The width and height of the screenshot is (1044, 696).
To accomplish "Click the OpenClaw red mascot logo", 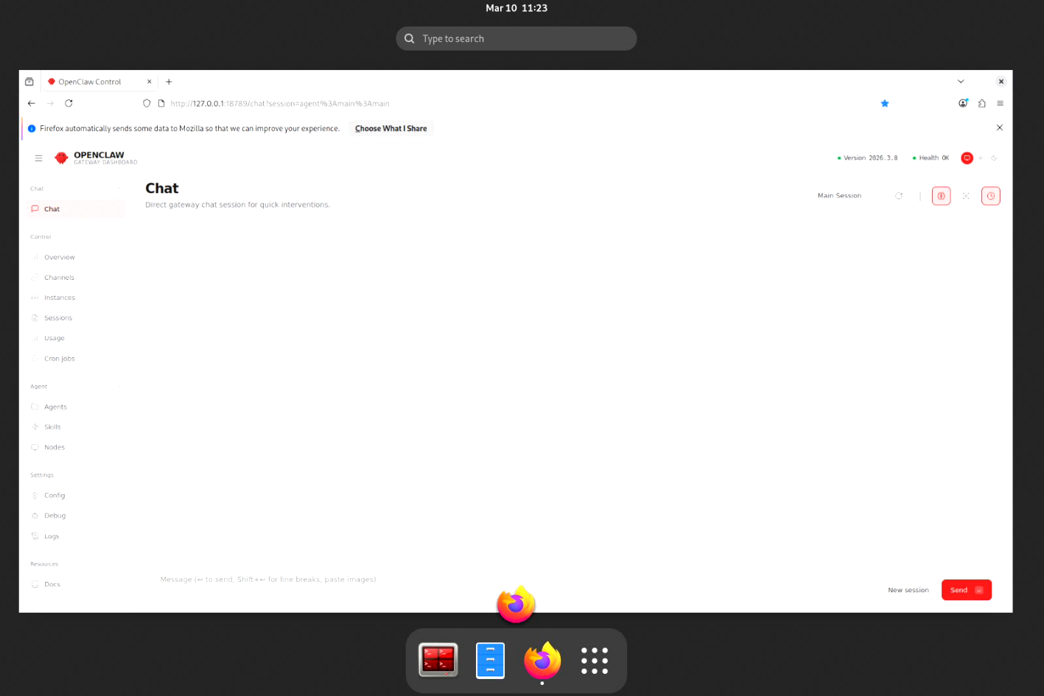I will pos(62,158).
